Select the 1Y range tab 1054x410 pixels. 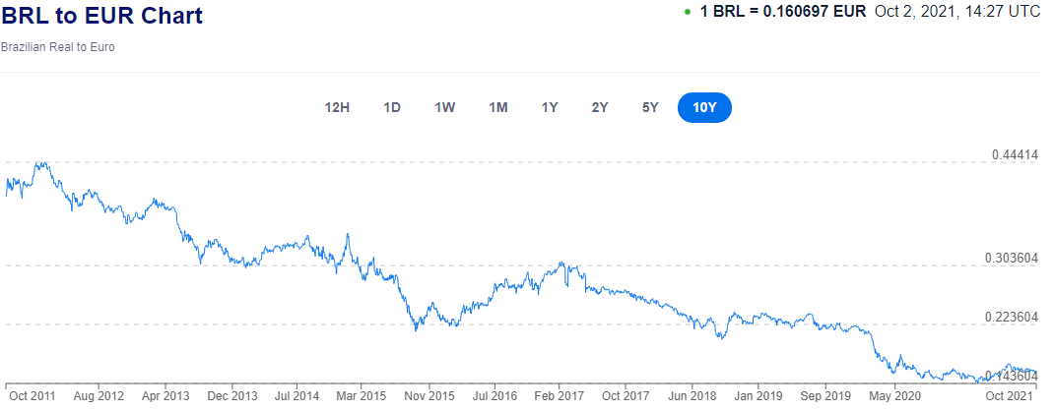point(550,108)
